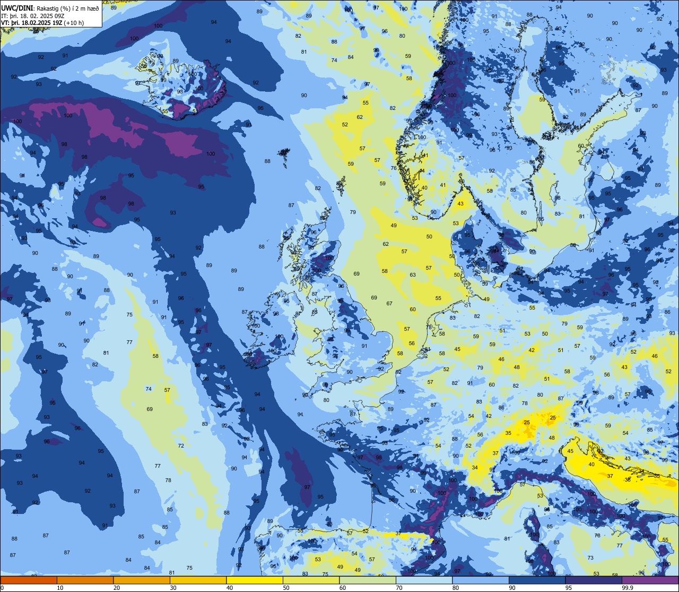Click the "72" humidity value over the Atlantic

pos(181,445)
